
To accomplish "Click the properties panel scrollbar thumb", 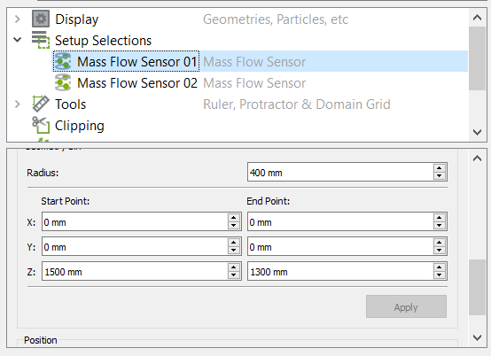I will point(477,287).
